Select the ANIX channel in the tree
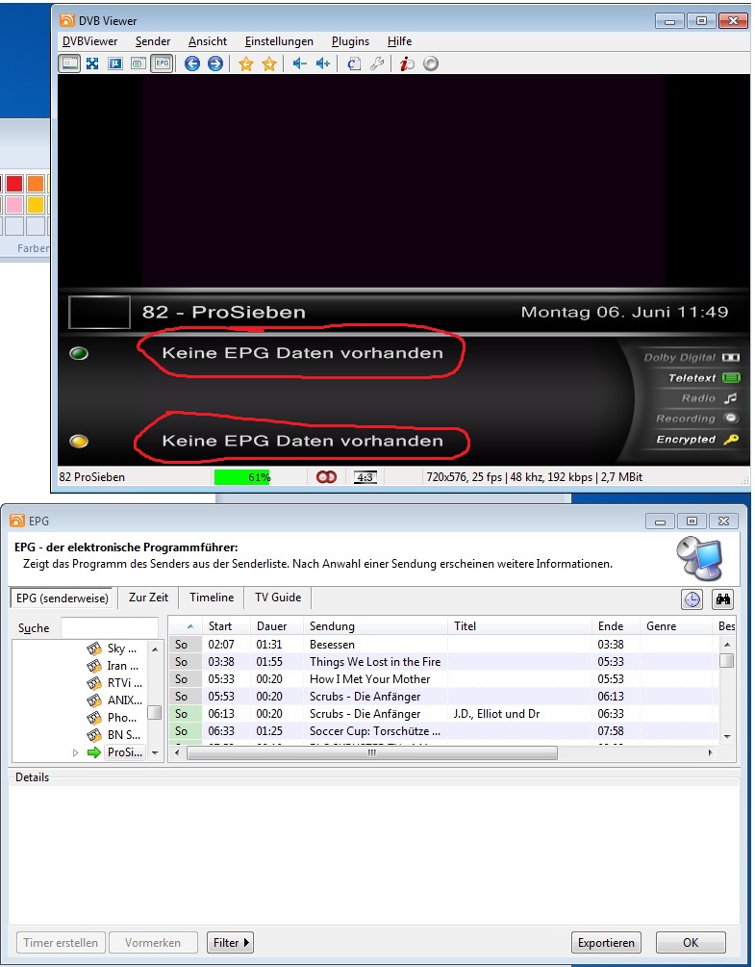Screen dimensions: 755x967 click(x=116, y=700)
